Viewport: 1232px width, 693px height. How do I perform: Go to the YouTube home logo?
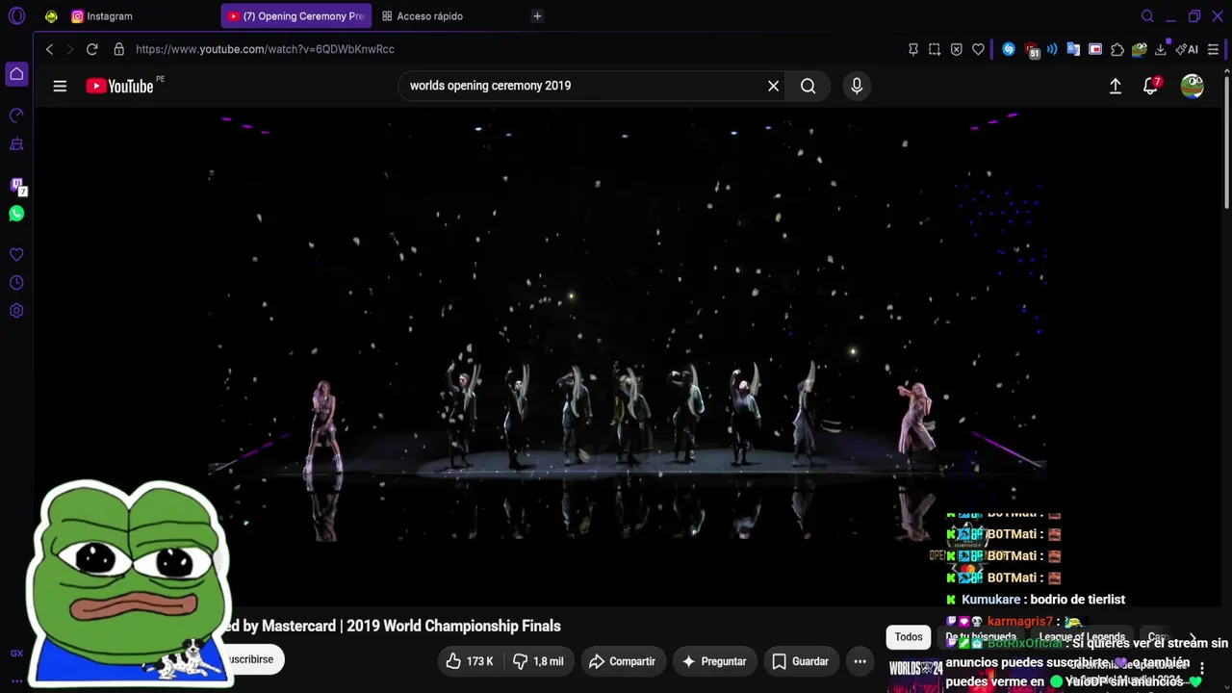(x=119, y=86)
